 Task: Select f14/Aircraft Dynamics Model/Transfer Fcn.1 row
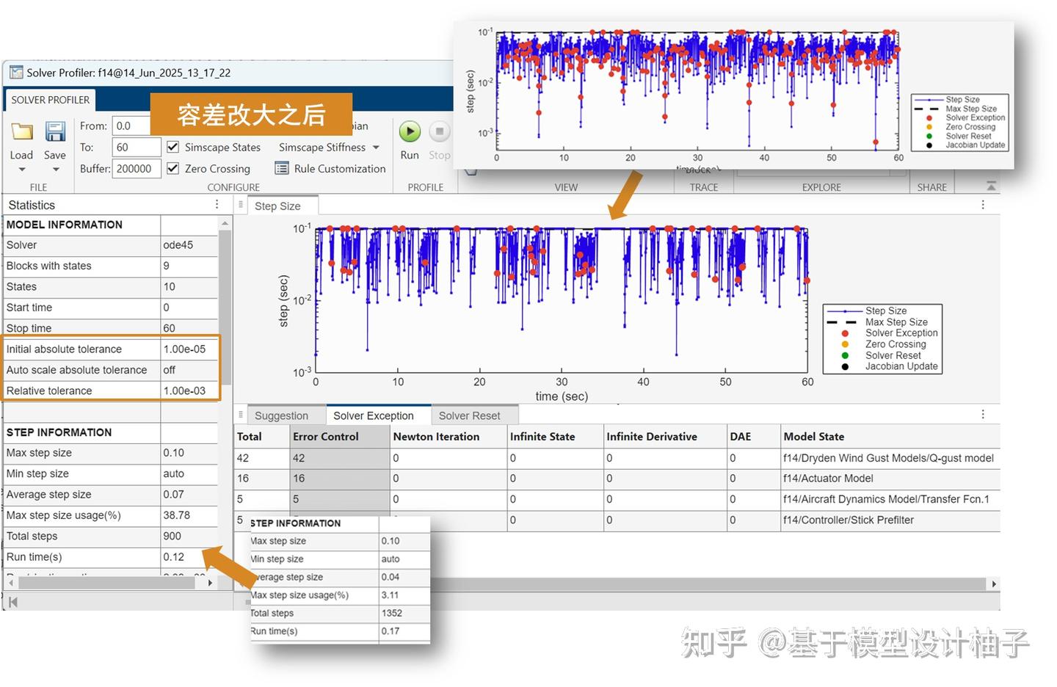tap(617, 499)
